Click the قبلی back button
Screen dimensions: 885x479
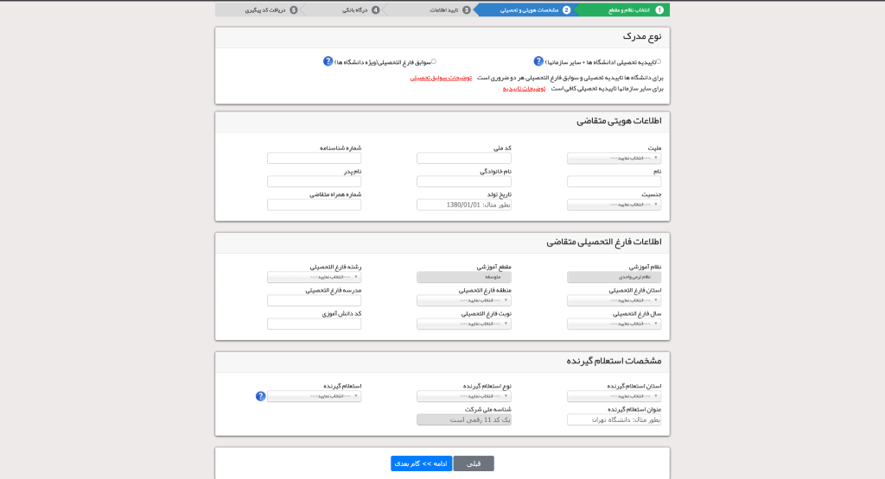click(x=474, y=463)
